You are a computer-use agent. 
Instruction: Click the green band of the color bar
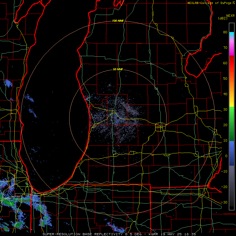click(x=232, y=124)
